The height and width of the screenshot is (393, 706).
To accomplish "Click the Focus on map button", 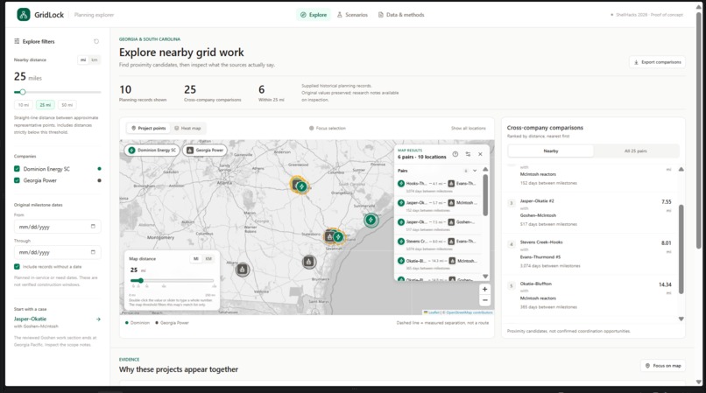I will coord(663,366).
